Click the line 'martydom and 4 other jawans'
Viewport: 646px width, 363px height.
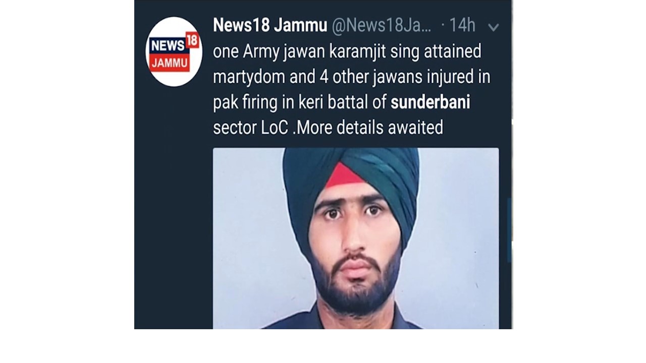(352, 77)
